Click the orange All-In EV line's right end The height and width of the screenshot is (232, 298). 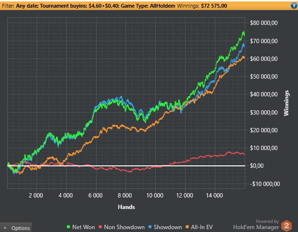(244, 58)
